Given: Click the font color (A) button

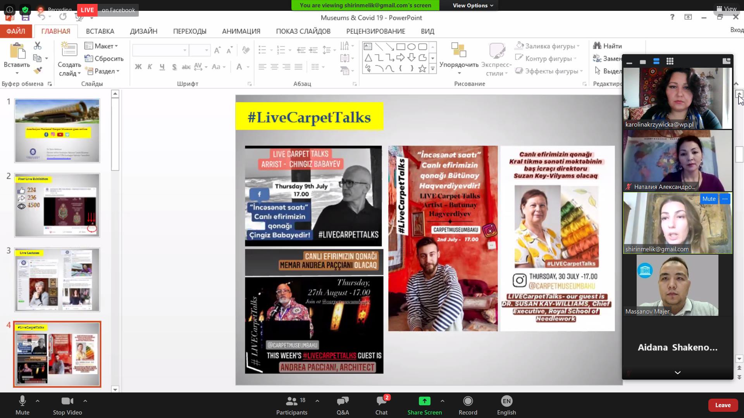Looking at the screenshot, I should tap(239, 67).
